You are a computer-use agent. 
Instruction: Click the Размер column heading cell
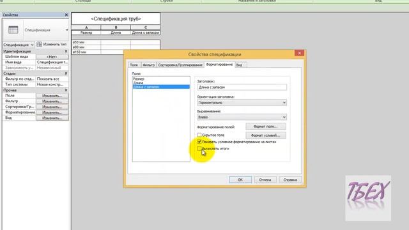86,33
